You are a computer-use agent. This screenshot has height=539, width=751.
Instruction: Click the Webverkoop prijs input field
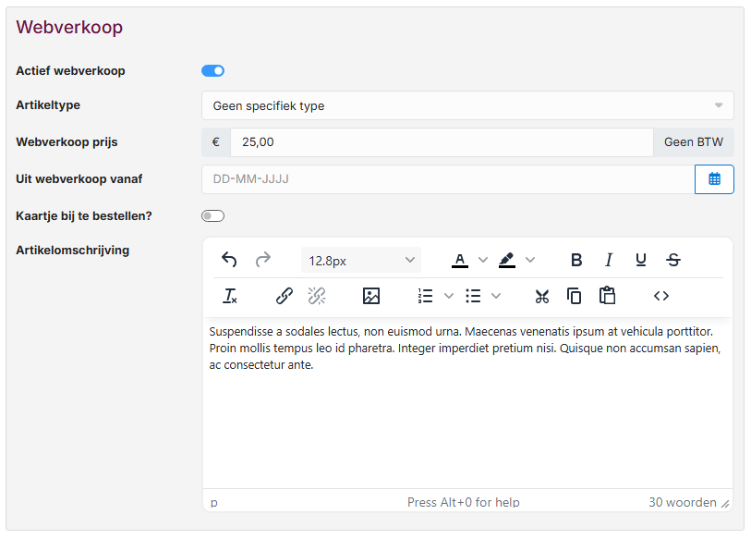pos(442,142)
